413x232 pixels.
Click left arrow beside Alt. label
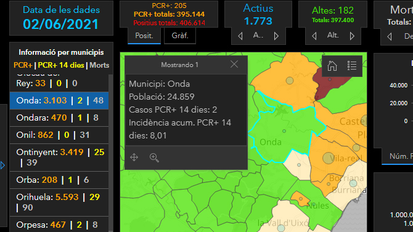tap(314, 36)
